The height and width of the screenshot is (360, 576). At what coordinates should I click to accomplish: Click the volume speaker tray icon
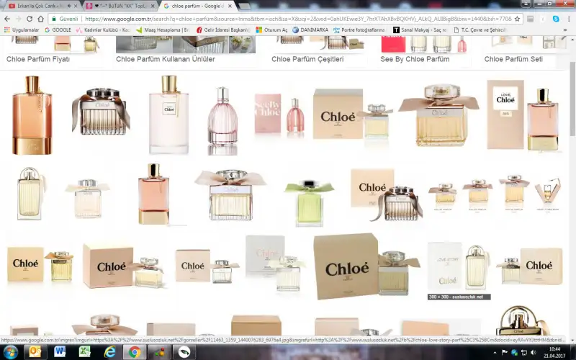tap(534, 353)
